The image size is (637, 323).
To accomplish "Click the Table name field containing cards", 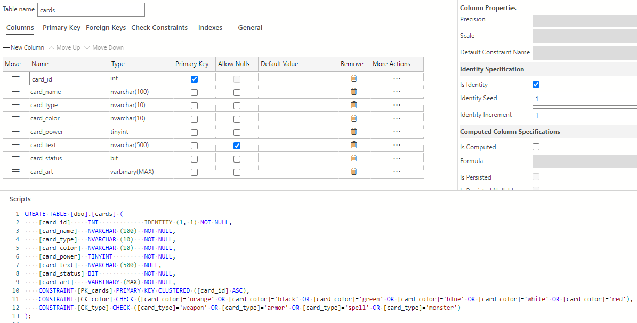I will (x=91, y=10).
